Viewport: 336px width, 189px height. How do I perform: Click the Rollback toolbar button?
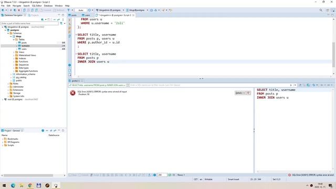click(x=59, y=10)
